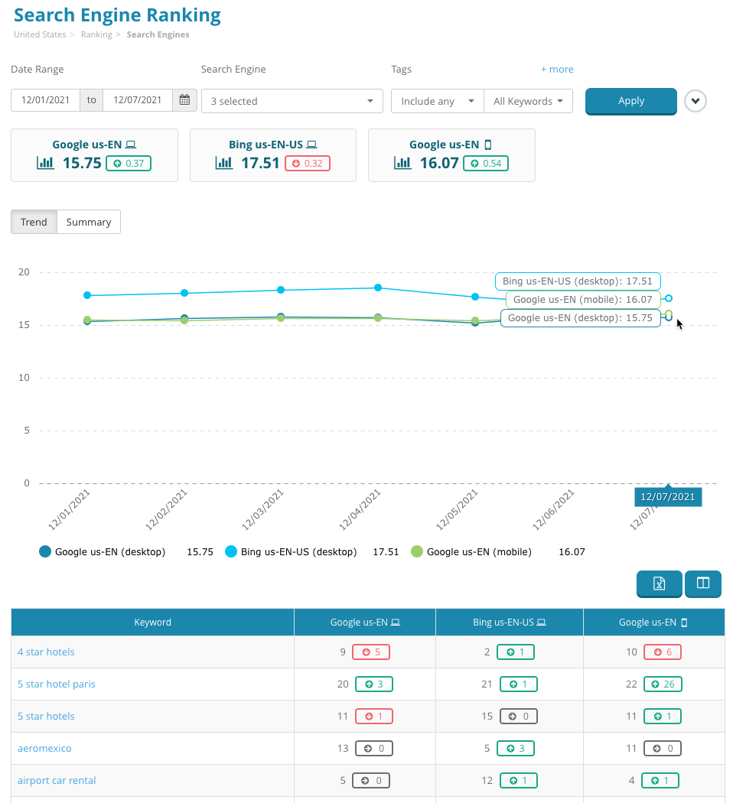The width and height of the screenshot is (733, 803).
Task: Click the '+ more' filters link
Action: coord(557,70)
